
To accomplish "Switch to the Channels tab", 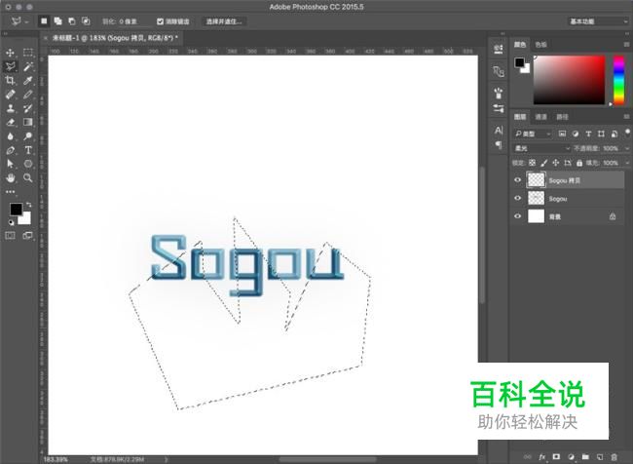I will [x=540, y=117].
